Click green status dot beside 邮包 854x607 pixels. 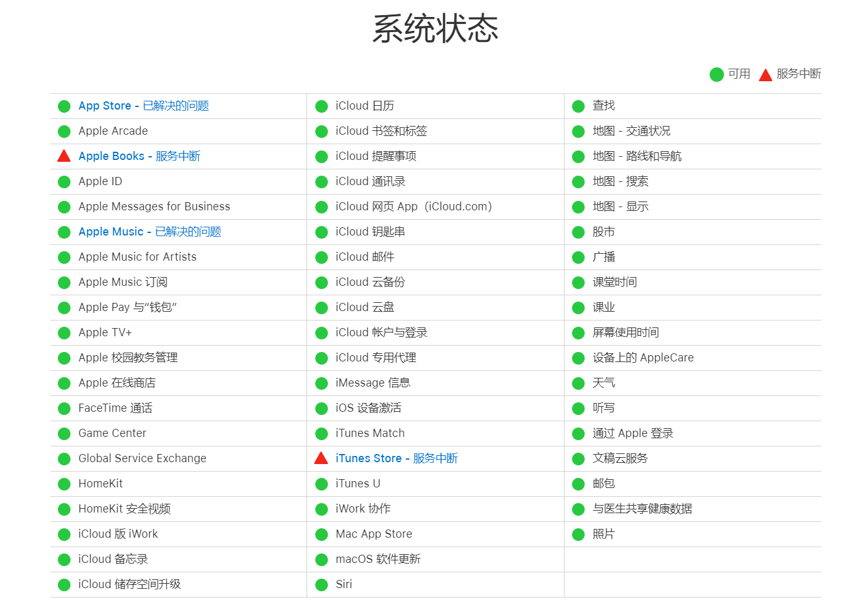[x=578, y=484]
